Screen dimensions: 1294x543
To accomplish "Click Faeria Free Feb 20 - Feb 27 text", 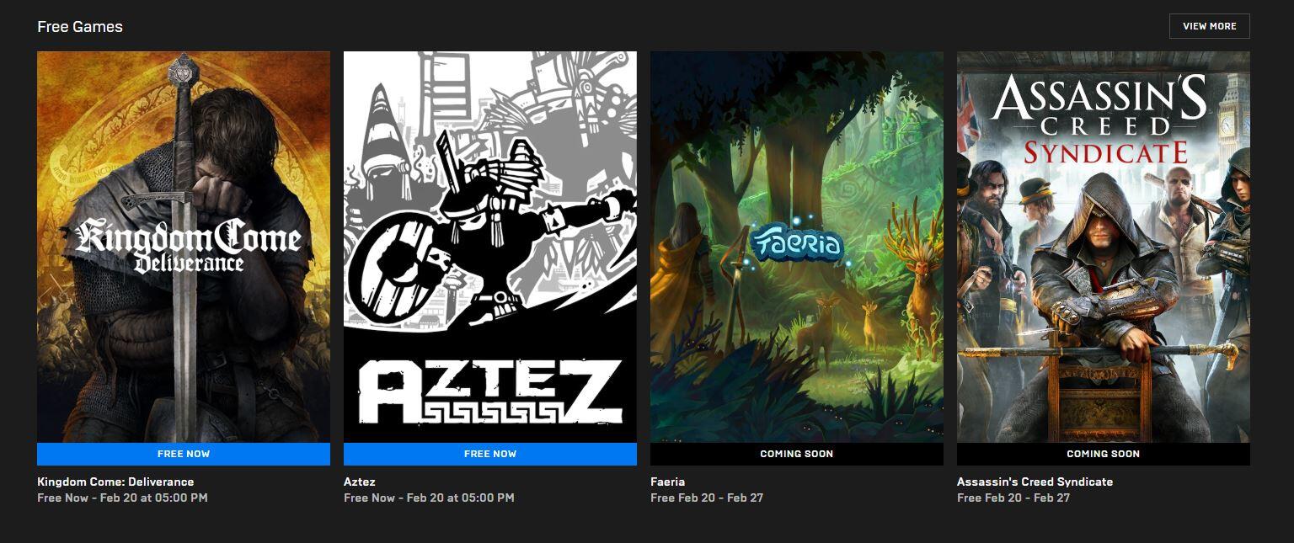I will [707, 498].
